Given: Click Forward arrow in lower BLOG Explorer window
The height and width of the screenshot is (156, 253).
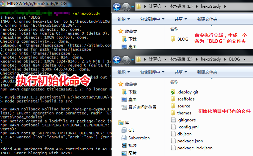Looking at the screenshot, I should (126, 60).
